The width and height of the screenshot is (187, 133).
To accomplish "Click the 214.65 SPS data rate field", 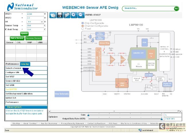I will (x=173, y=119).
